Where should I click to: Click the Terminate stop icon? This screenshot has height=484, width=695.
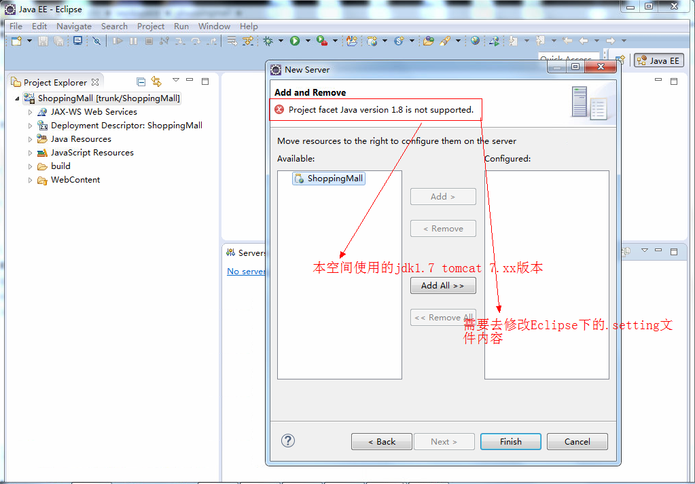[149, 41]
